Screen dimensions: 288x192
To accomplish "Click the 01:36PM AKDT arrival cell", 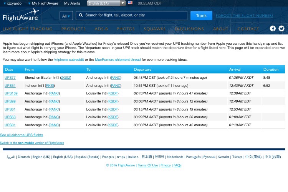I will tap(241, 78).
